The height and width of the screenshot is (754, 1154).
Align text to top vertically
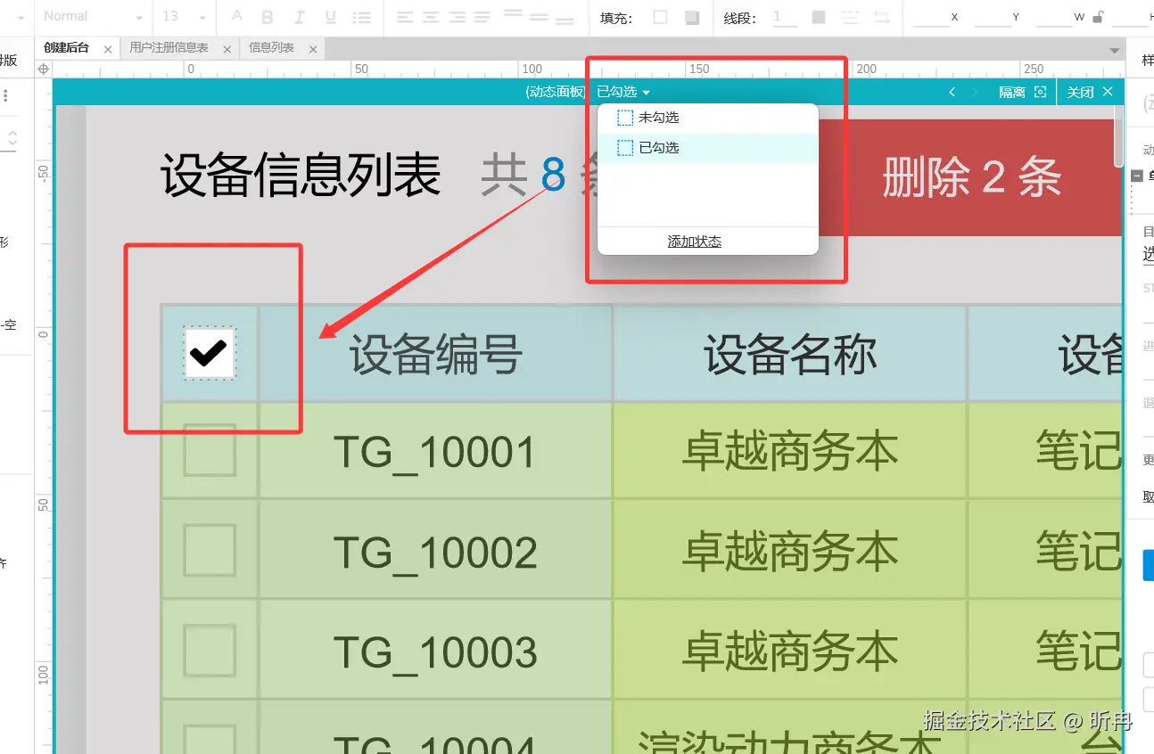[513, 15]
